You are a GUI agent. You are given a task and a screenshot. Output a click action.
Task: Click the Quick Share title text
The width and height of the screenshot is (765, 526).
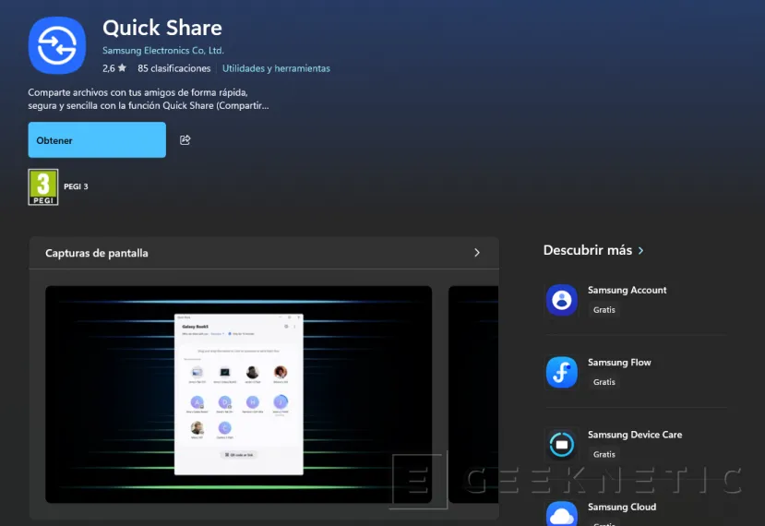pos(162,28)
